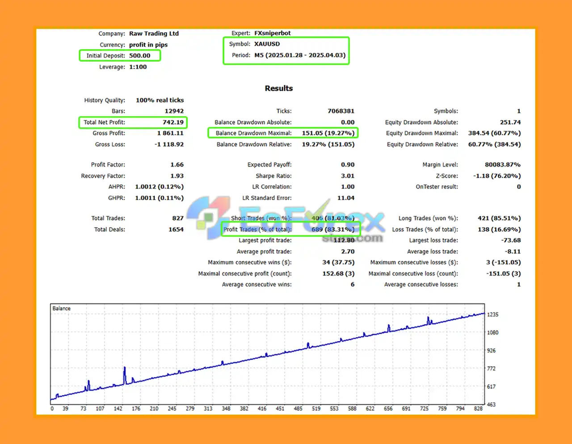Click Equity Drawdown Absolute value 251.74

click(x=510, y=122)
